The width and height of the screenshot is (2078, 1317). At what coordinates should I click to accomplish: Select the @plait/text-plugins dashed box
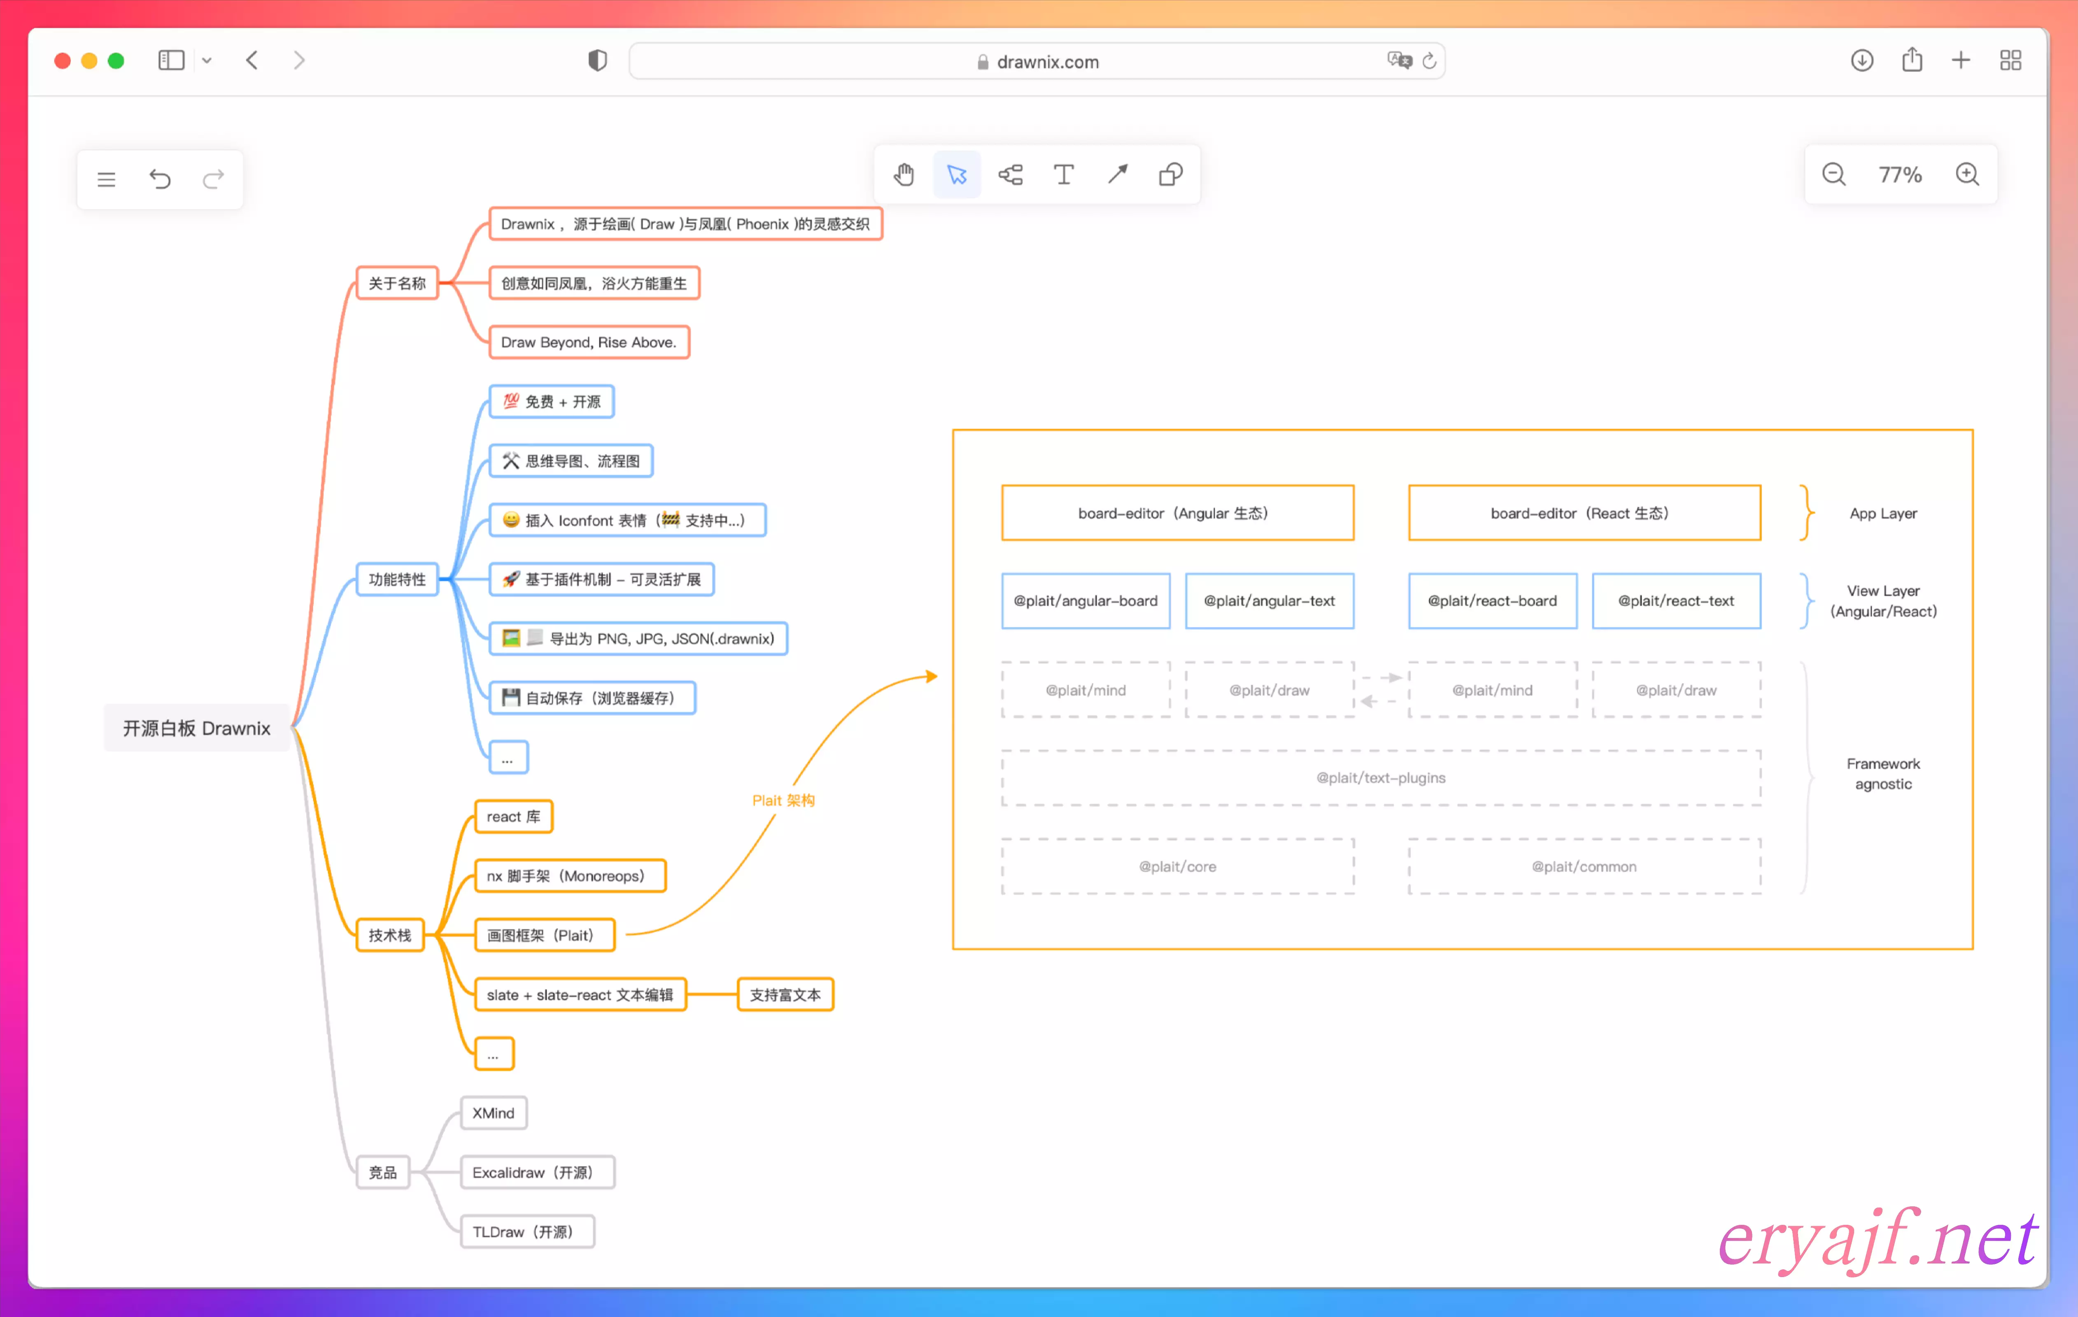coord(1381,778)
